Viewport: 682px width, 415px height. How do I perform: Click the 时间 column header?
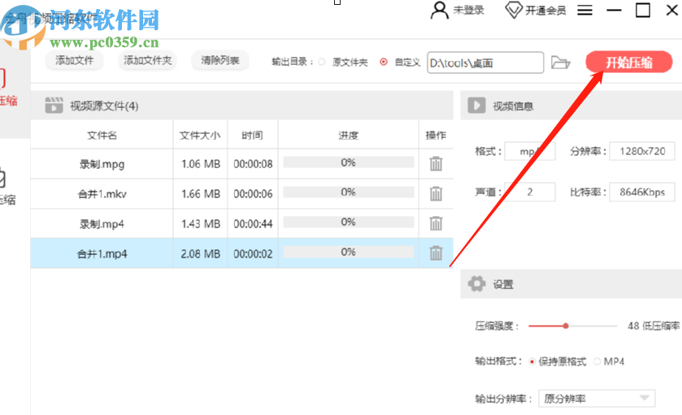(252, 135)
